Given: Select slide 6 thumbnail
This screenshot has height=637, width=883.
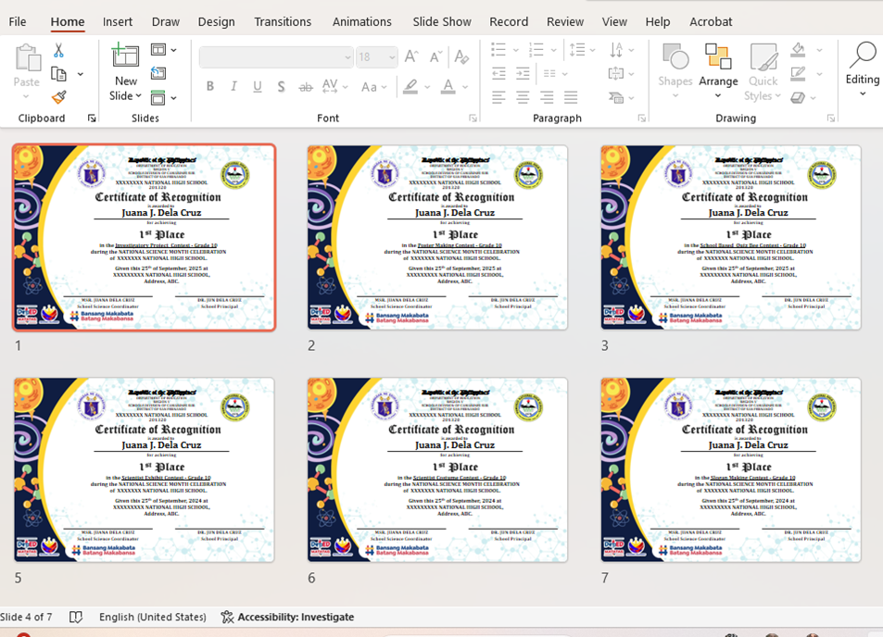Looking at the screenshot, I should point(437,469).
